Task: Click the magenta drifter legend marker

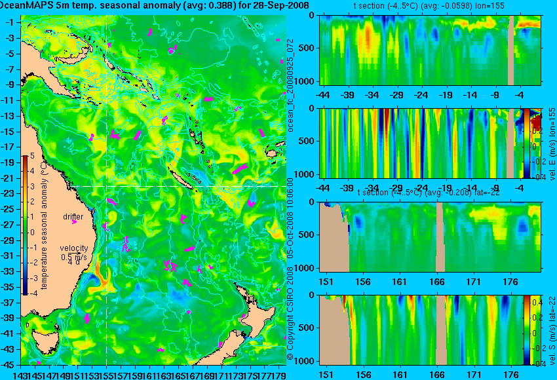Action: coord(74,222)
